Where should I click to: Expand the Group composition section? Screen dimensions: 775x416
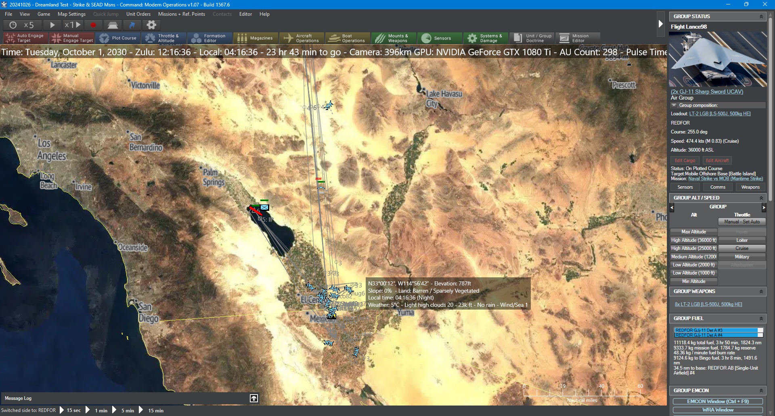tap(674, 105)
